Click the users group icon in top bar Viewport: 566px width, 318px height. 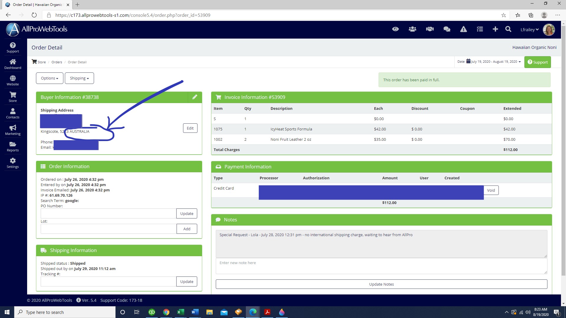(x=412, y=29)
